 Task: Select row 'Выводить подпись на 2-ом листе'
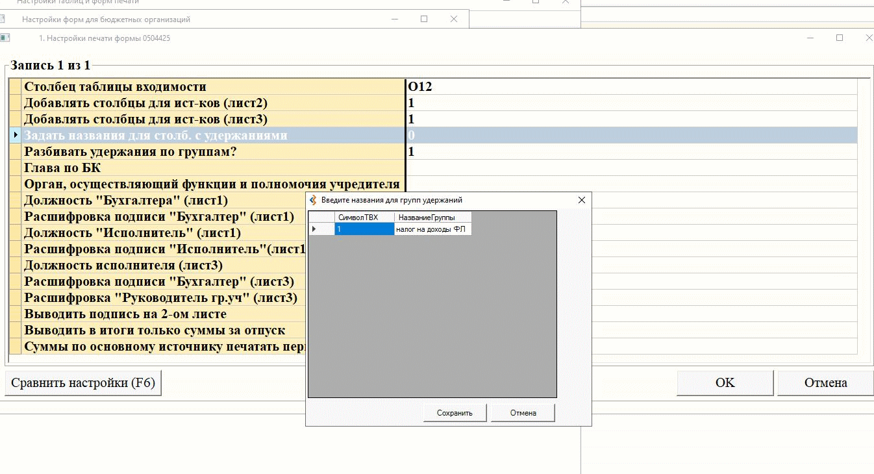164,314
